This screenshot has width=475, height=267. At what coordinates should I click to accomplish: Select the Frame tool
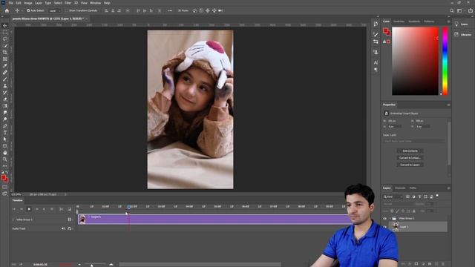tap(5, 59)
